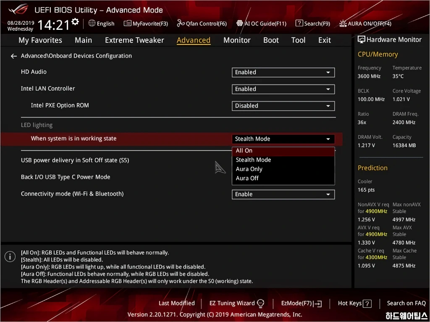The height and width of the screenshot is (322, 430).
Task: Click Search on FAQ link
Action: click(x=406, y=304)
